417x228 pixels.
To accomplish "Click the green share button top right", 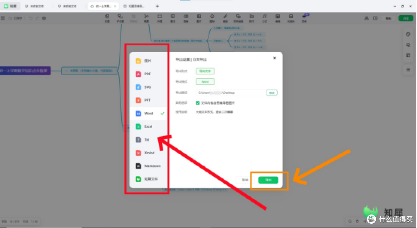I will point(405,19).
